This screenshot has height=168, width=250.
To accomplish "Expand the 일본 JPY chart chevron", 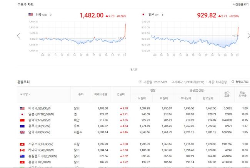I will pyautogui.click(x=162, y=15).
